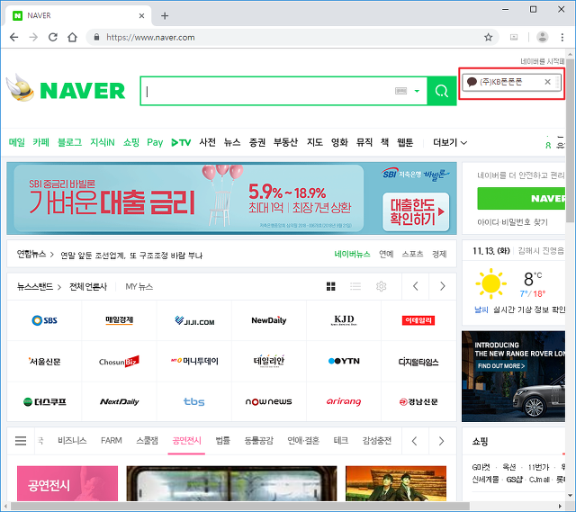Screen dimensions: 576x512
Task: Open the SBS newsstand tile
Action: point(44,320)
